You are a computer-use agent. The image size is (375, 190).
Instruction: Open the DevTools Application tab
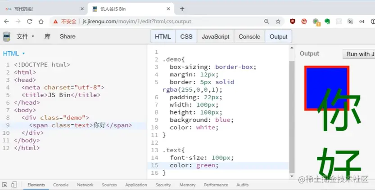(x=136, y=185)
